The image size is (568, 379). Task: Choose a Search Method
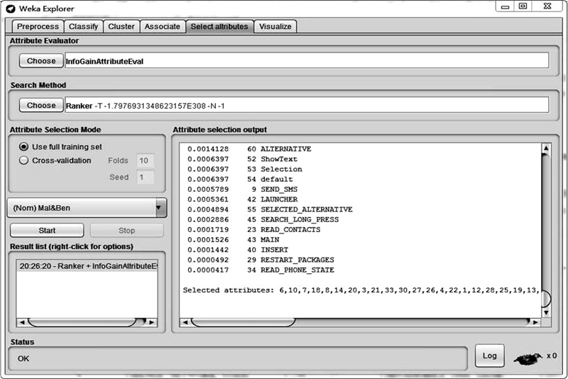click(x=41, y=105)
